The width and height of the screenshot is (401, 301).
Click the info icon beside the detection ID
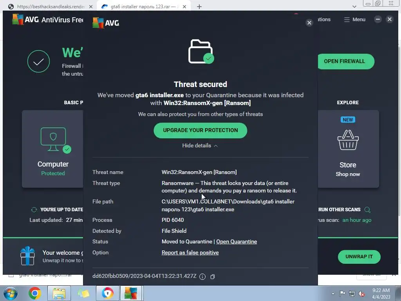tap(202, 277)
